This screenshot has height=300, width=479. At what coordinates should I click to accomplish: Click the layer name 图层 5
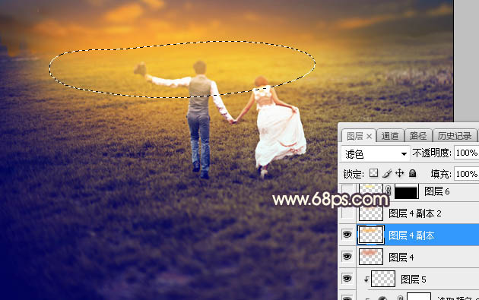[x=414, y=279]
